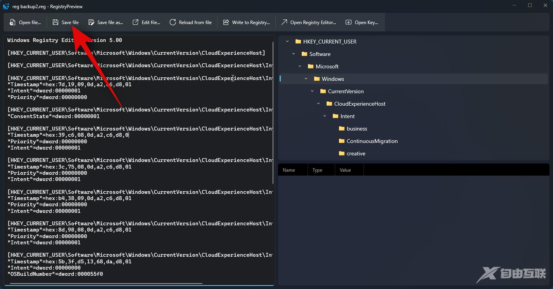
Task: Click the Open file icon in toolbar
Action: 13,23
